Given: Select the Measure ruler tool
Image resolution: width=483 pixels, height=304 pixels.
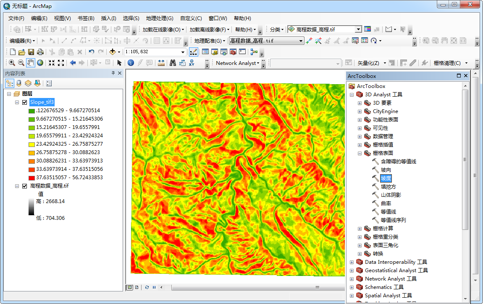Looking at the screenshot, I should click(x=161, y=63).
